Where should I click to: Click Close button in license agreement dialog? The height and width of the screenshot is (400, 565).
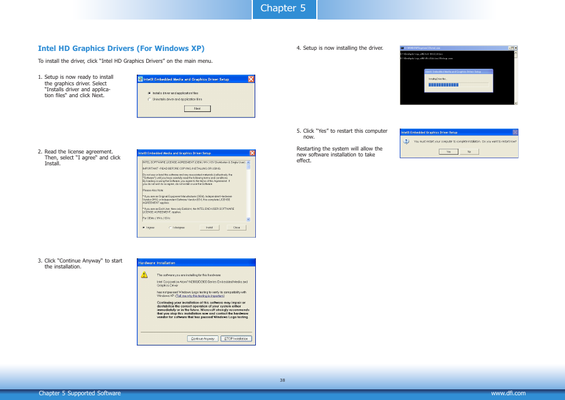236,228
